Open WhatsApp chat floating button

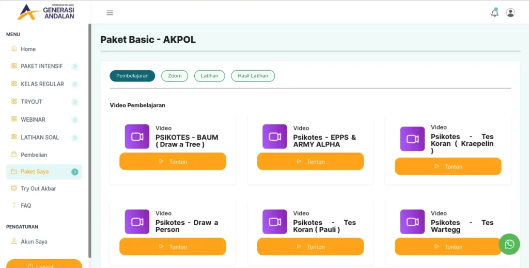(509, 244)
